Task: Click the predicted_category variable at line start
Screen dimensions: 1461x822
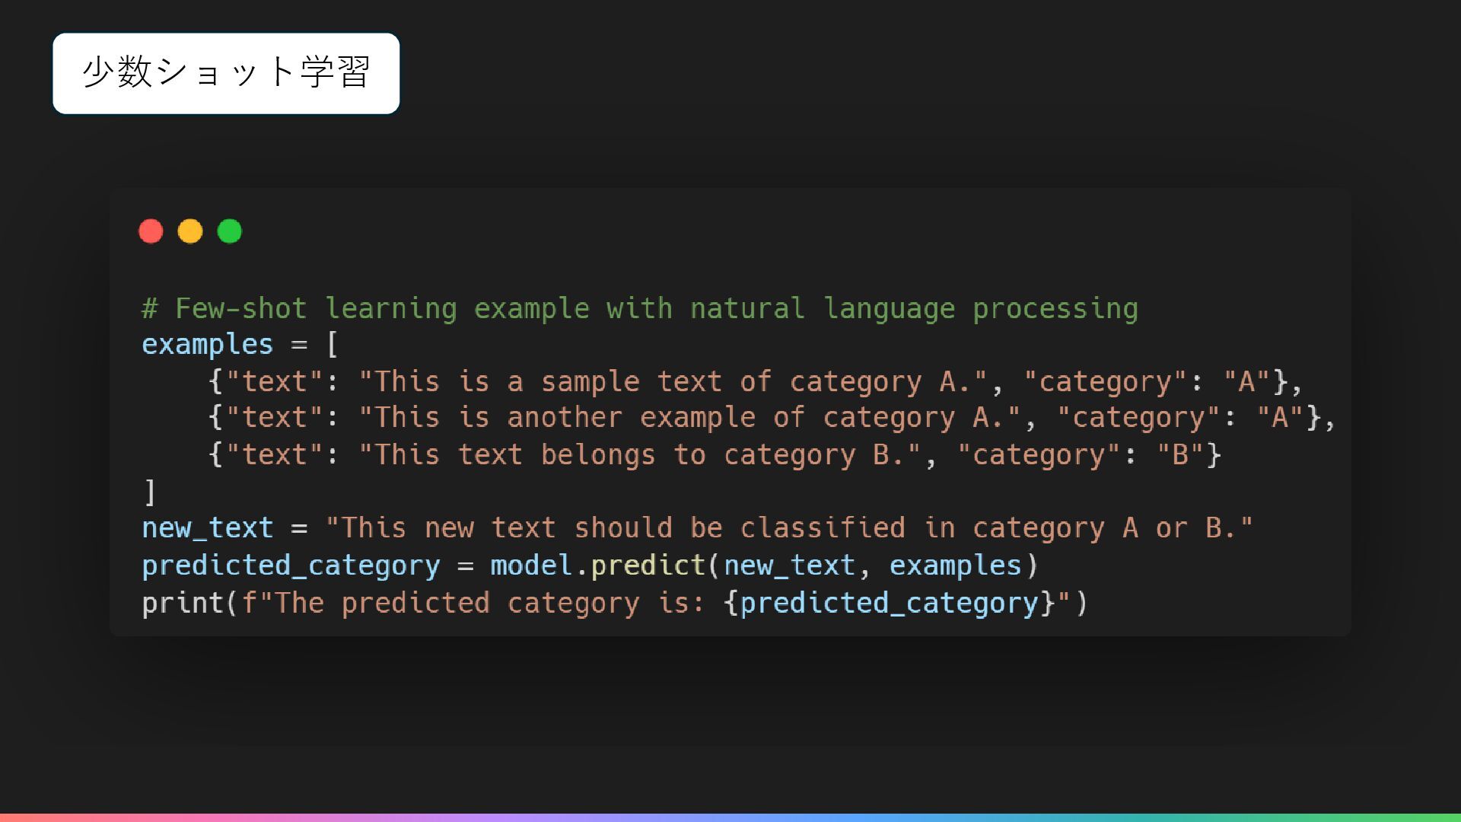Action: (291, 566)
